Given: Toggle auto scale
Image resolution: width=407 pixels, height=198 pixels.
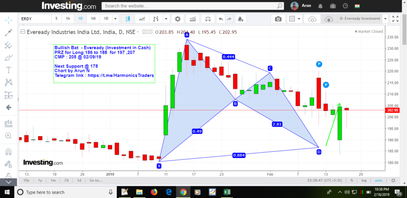Looking at the screenshot, I should coord(378,181).
